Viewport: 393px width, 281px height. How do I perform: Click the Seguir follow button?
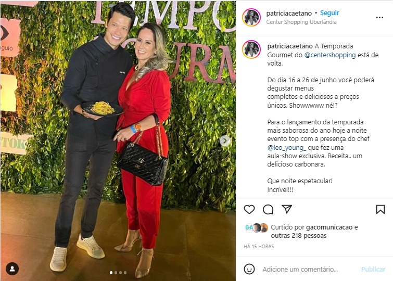tap(329, 13)
